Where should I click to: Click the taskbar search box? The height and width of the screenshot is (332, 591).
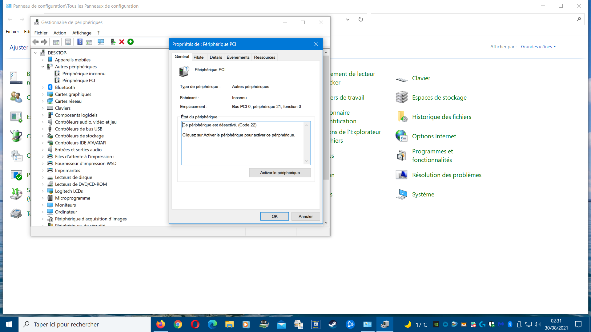click(85, 324)
